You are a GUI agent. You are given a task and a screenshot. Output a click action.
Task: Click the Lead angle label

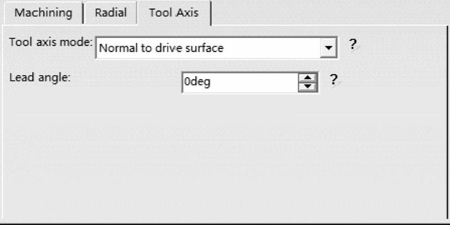(40, 77)
